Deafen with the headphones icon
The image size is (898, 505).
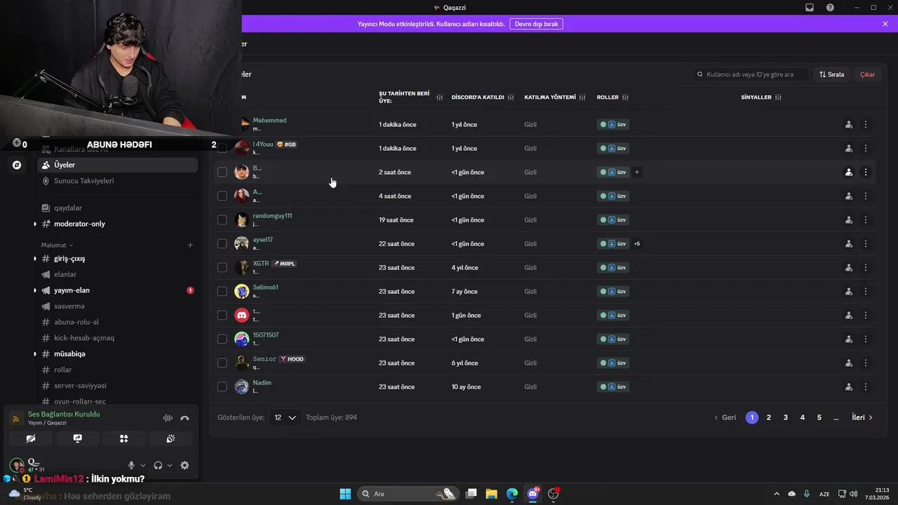(x=158, y=465)
